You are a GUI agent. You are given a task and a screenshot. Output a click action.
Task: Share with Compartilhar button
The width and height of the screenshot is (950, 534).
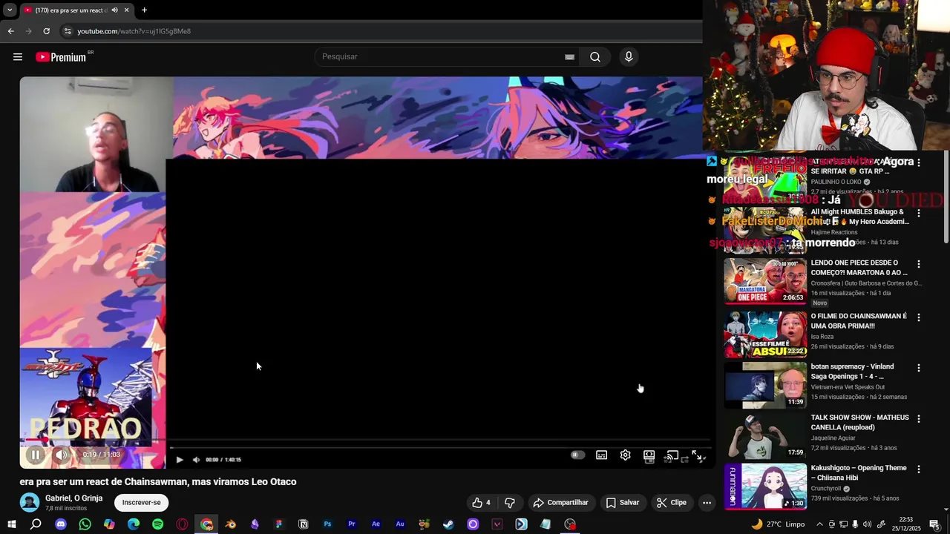point(560,503)
